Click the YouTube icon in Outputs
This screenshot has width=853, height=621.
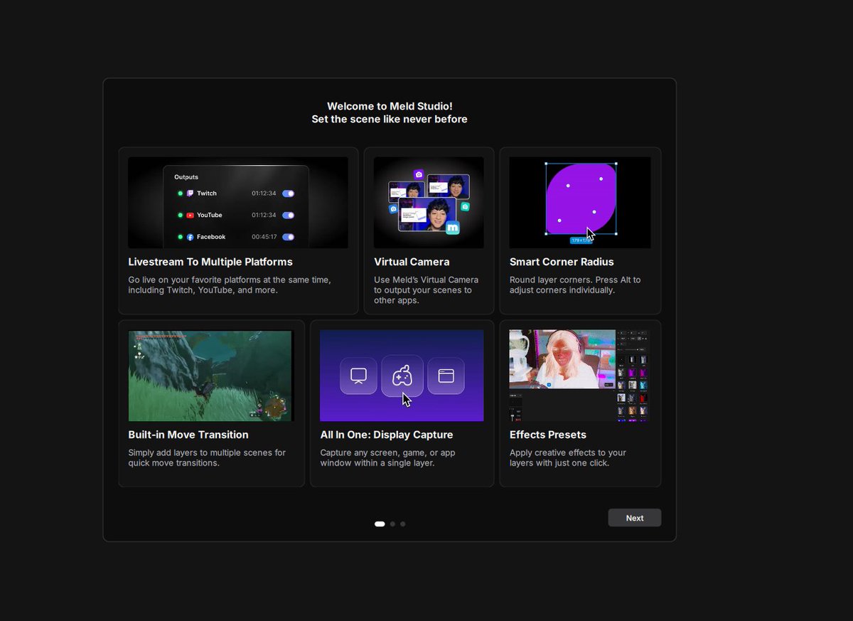click(190, 216)
